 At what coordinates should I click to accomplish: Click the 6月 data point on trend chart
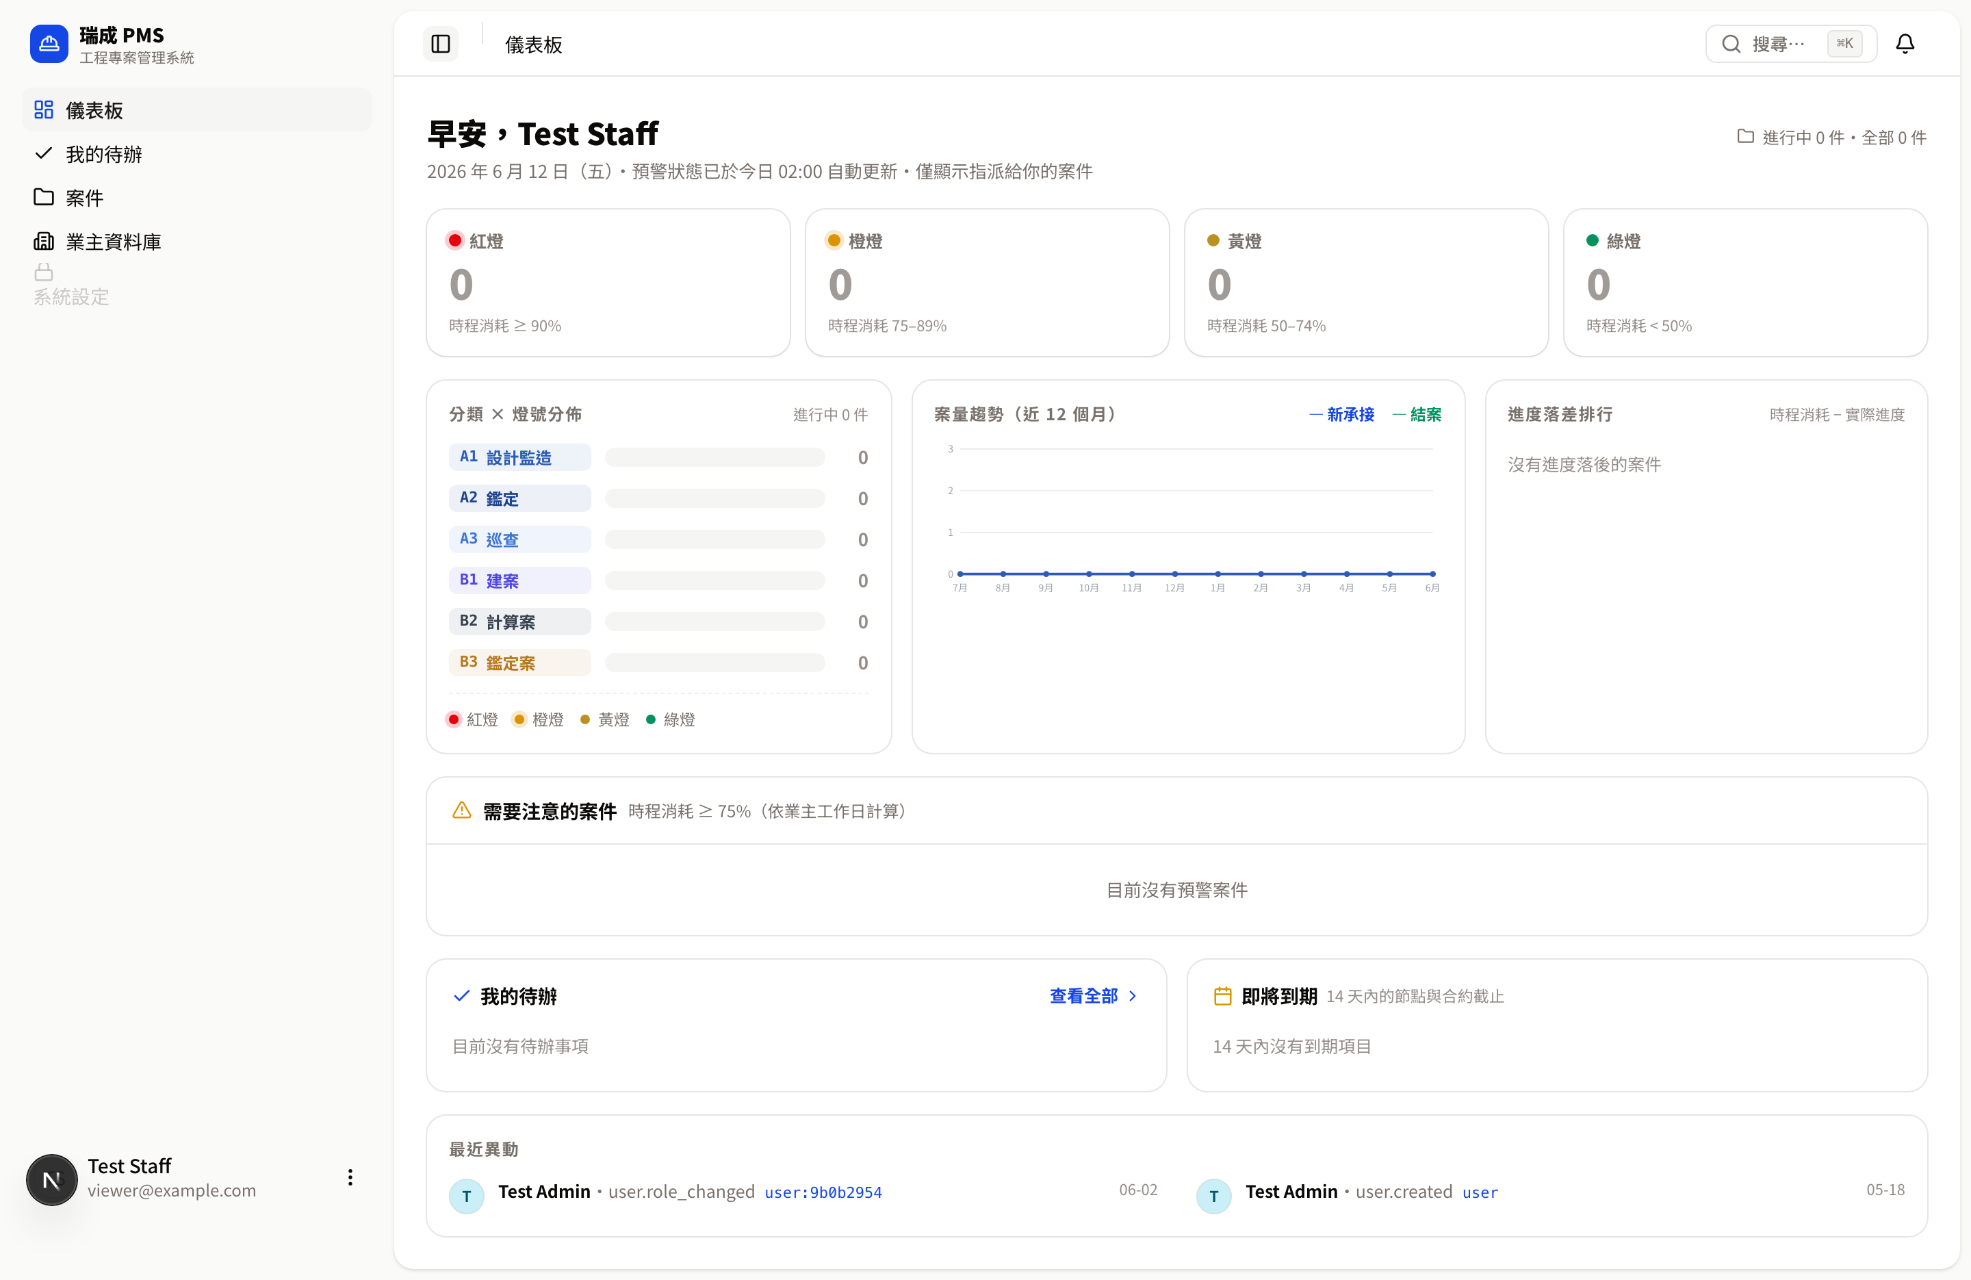pyautogui.click(x=1432, y=574)
